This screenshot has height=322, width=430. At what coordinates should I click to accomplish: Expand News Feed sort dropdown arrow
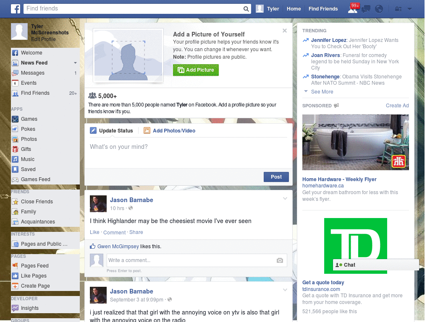[x=75, y=63]
